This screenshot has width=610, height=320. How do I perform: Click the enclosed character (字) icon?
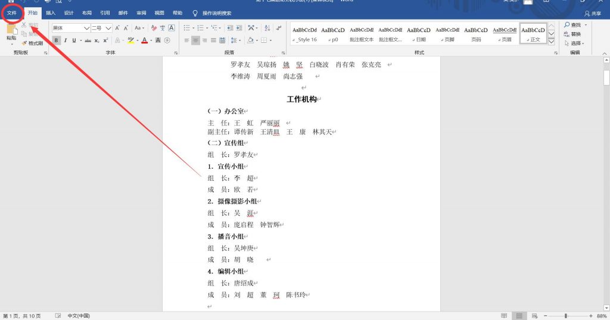tap(167, 40)
